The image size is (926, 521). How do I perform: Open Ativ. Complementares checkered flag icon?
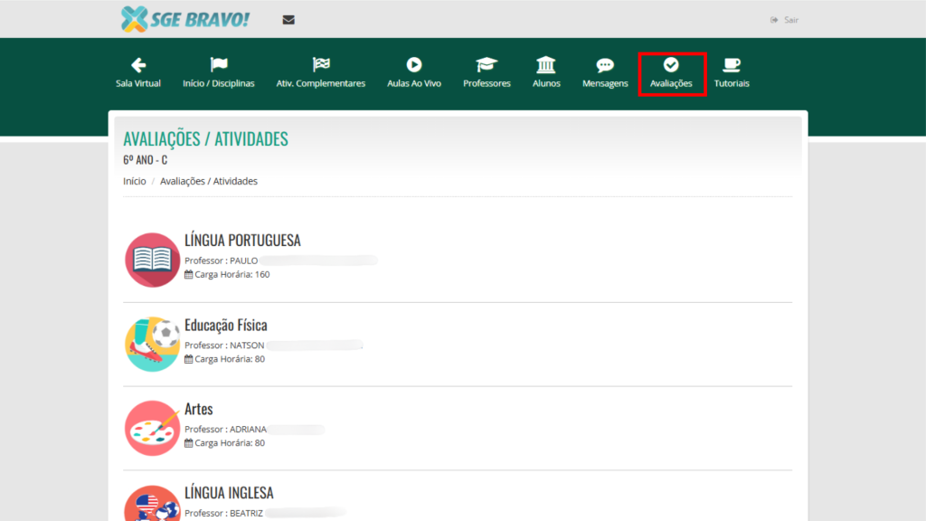(x=321, y=65)
